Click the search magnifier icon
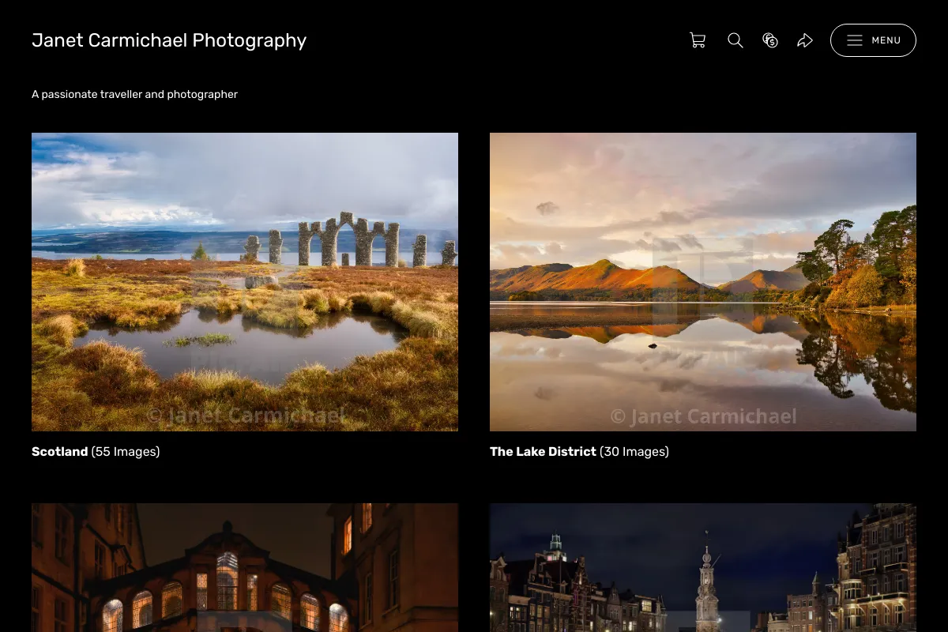Screen dimensions: 948x632 click(x=735, y=40)
